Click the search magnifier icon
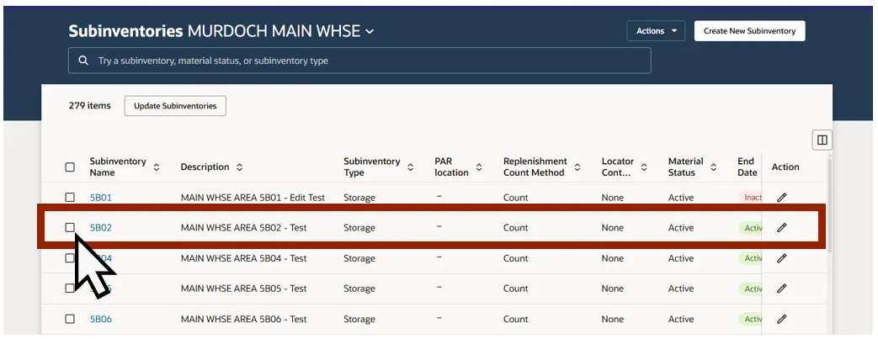 82,61
